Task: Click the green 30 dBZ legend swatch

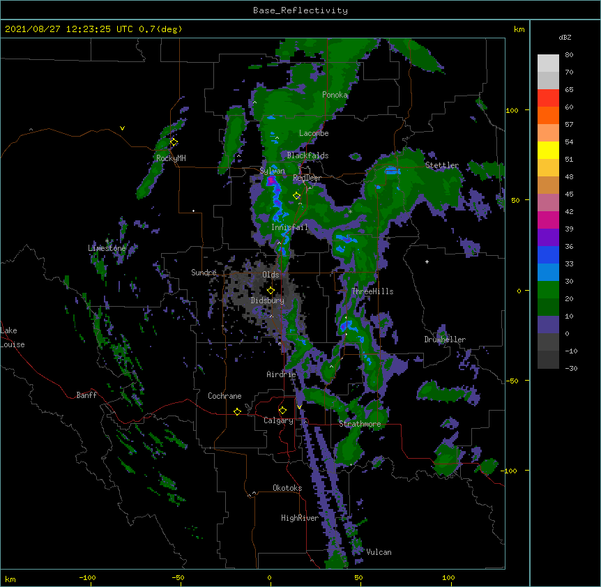Action: click(x=548, y=290)
